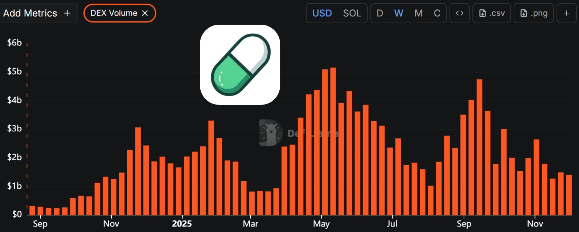Switch denomination to SOL
Viewport: 579px width, 232px height.
coord(352,13)
